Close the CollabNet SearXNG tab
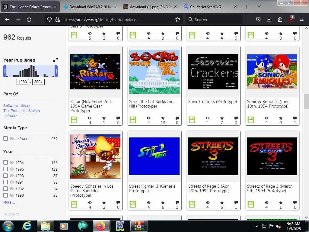The image size is (309, 232). [x=235, y=7]
